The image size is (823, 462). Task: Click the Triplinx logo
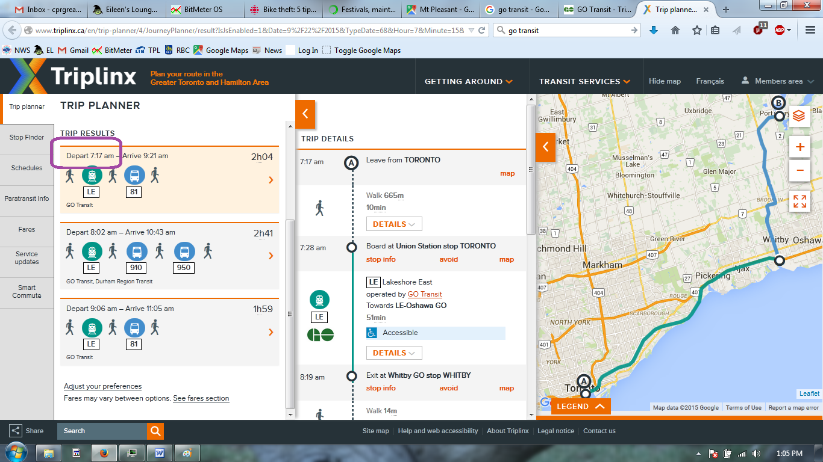click(x=73, y=77)
